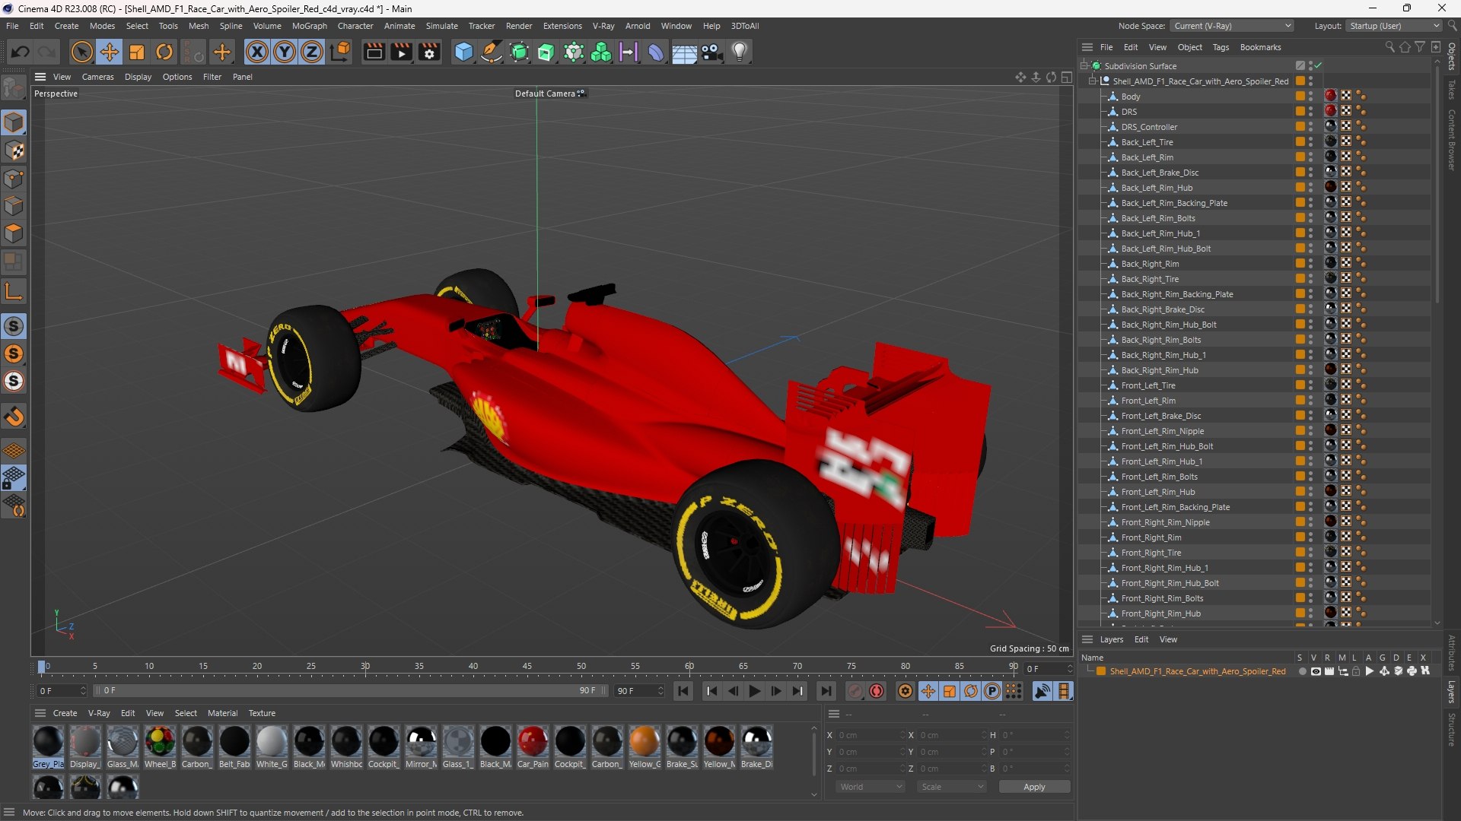Toggle layer visibility eye in Layers panel
Image resolution: width=1461 pixels, height=821 pixels.
pos(1316,671)
